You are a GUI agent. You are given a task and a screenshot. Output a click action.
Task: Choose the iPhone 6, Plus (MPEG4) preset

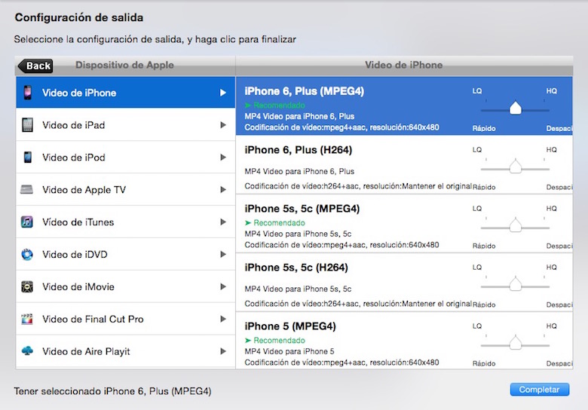(x=404, y=106)
